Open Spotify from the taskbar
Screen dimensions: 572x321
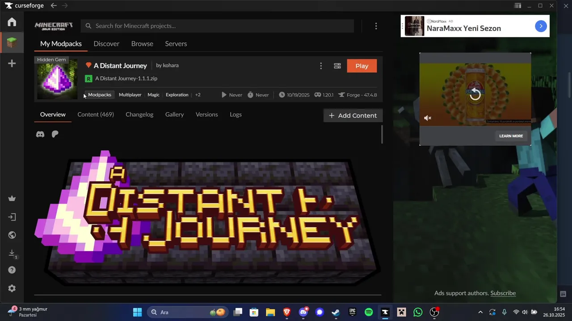tap(369, 312)
